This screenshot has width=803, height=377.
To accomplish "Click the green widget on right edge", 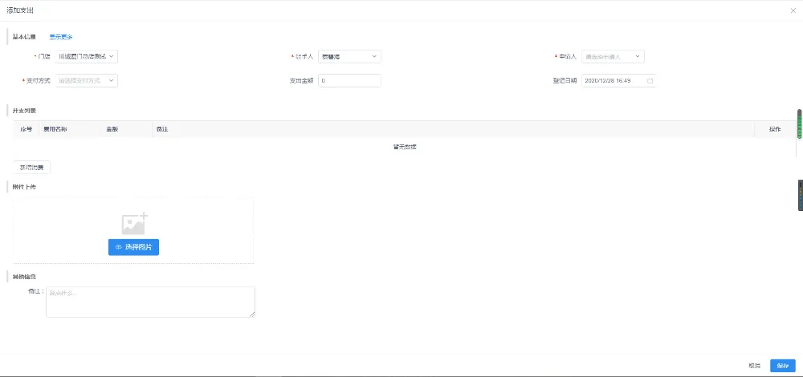I will tap(799, 124).
